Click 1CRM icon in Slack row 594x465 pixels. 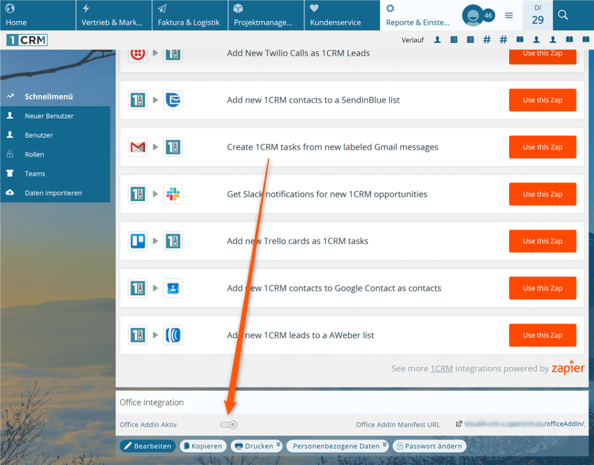pyautogui.click(x=137, y=194)
